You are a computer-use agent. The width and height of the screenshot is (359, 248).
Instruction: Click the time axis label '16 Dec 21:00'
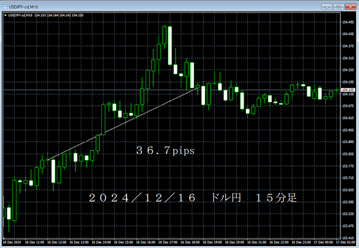[257, 242]
